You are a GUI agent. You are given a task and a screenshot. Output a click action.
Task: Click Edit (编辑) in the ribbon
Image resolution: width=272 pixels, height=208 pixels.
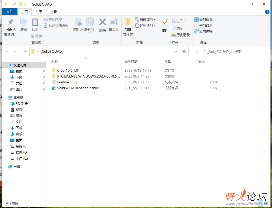pyautogui.click(x=178, y=28)
